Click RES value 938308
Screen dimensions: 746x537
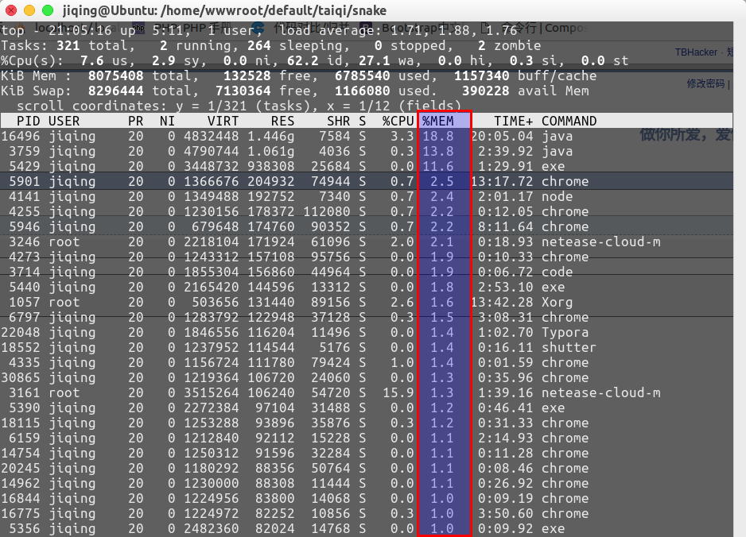(x=270, y=166)
